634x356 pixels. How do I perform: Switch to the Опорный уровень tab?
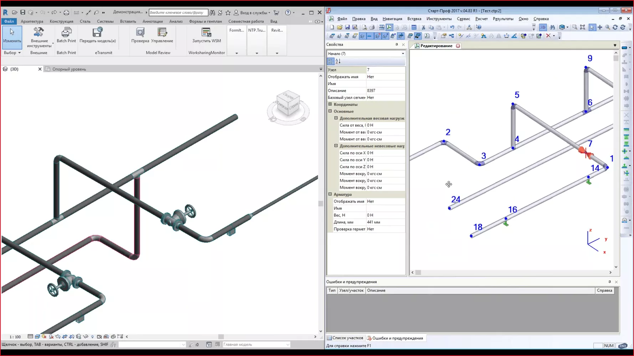click(69, 69)
